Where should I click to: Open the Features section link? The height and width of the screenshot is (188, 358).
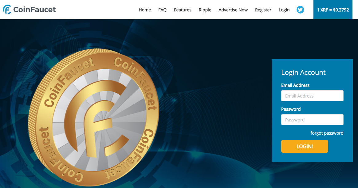(x=183, y=10)
